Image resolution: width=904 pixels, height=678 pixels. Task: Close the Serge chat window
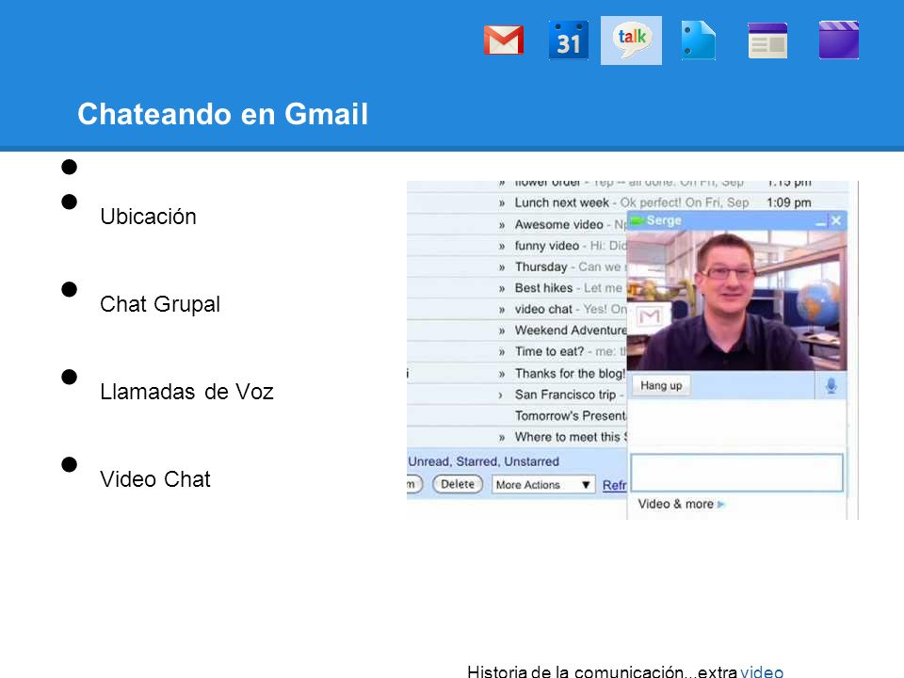click(836, 220)
